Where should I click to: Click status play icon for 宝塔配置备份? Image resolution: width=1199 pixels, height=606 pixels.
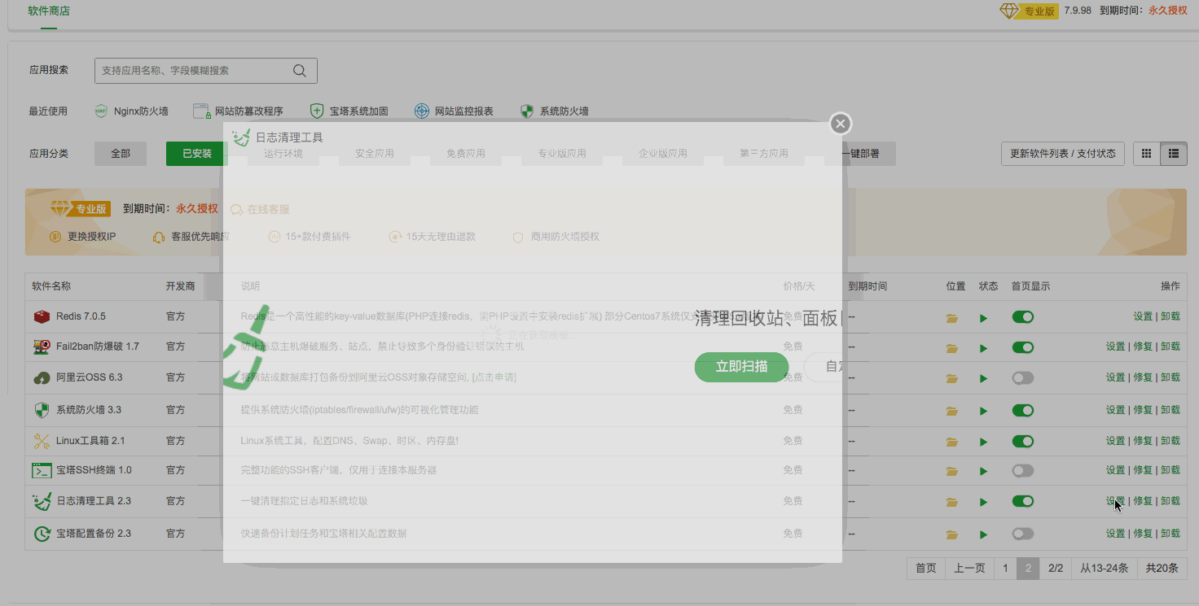pos(984,535)
